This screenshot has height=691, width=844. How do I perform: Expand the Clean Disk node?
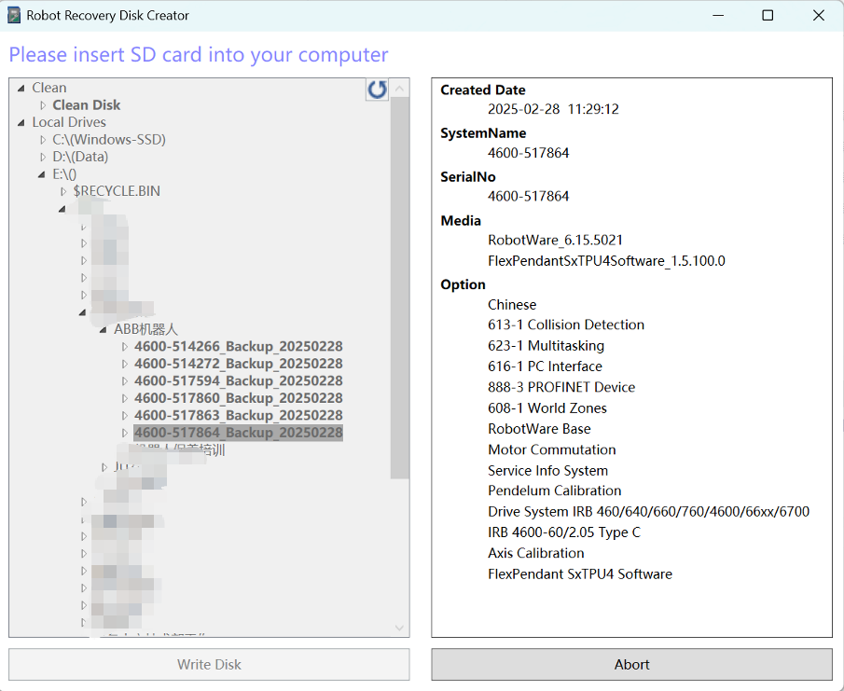[43, 105]
